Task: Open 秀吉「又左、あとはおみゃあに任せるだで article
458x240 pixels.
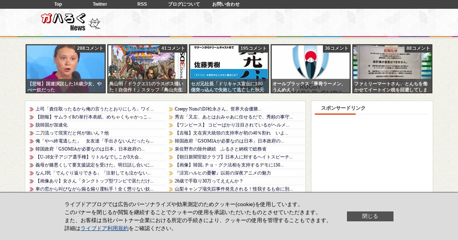Action: (x=234, y=117)
